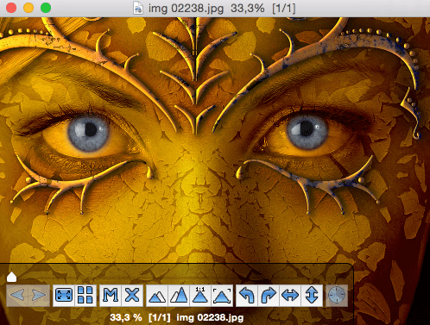Click the 33,3 % status overlay text

[x=126, y=317]
